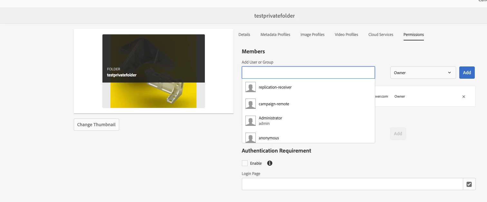Pick Administrator admin from suggestions

click(309, 121)
